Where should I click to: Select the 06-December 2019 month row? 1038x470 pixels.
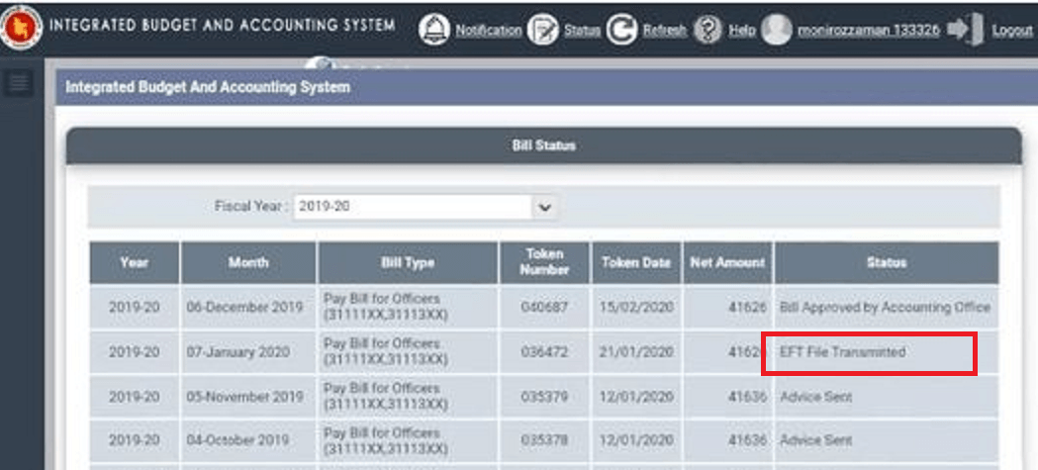point(244,308)
